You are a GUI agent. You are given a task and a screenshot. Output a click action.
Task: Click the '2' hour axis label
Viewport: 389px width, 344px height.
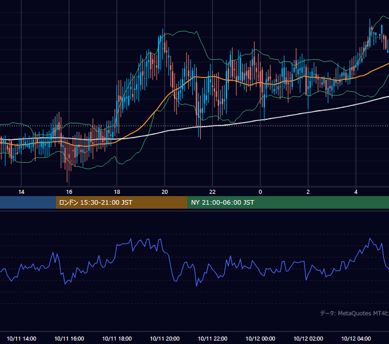coord(308,192)
